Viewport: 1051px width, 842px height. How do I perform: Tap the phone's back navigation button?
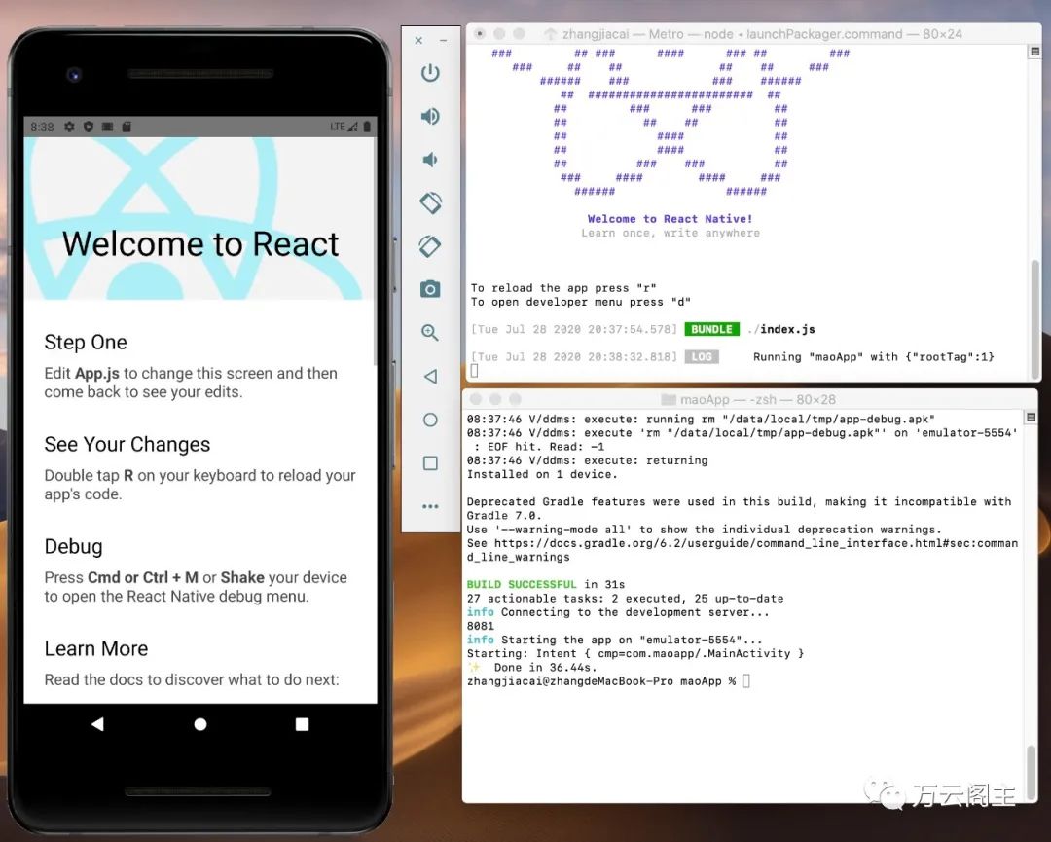[x=98, y=723]
